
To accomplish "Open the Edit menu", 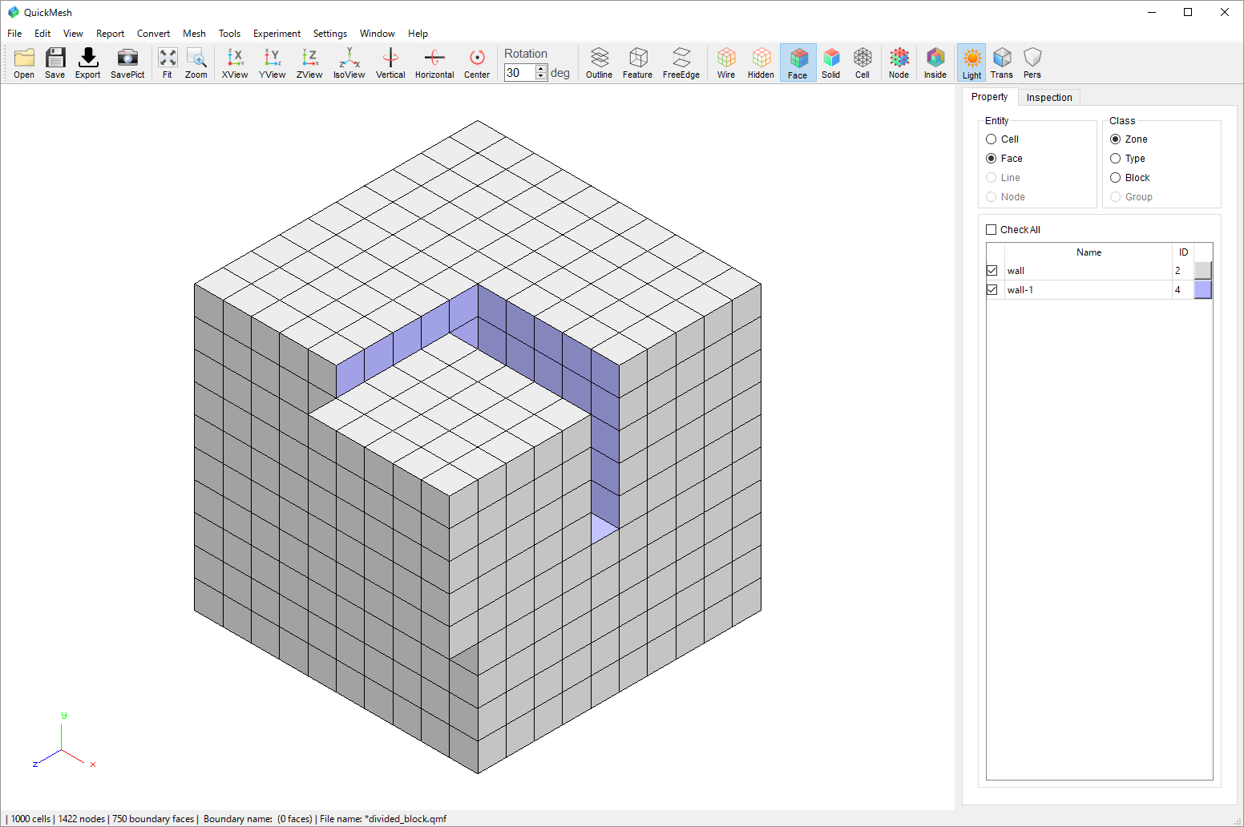I will click(x=42, y=34).
